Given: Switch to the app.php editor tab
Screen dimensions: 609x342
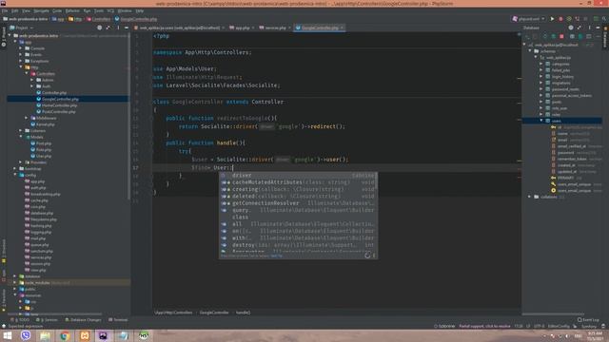Looking at the screenshot, I should click(x=242, y=28).
